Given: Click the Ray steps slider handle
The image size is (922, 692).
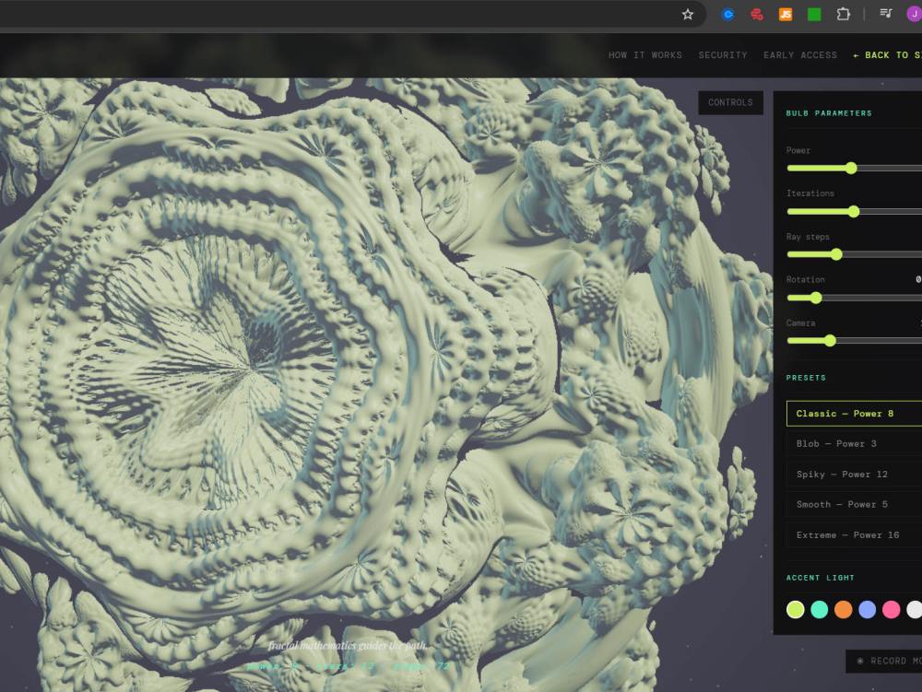Looking at the screenshot, I should 836,254.
